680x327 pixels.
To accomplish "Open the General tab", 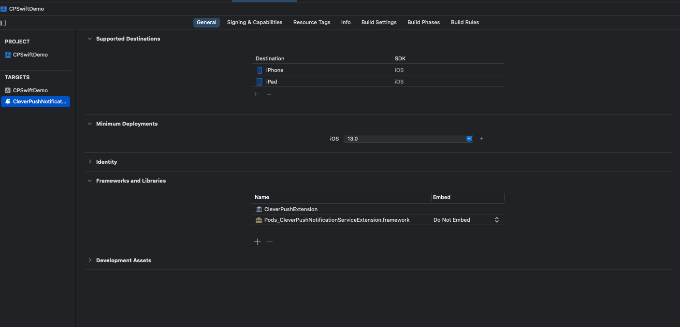I will coord(206,22).
